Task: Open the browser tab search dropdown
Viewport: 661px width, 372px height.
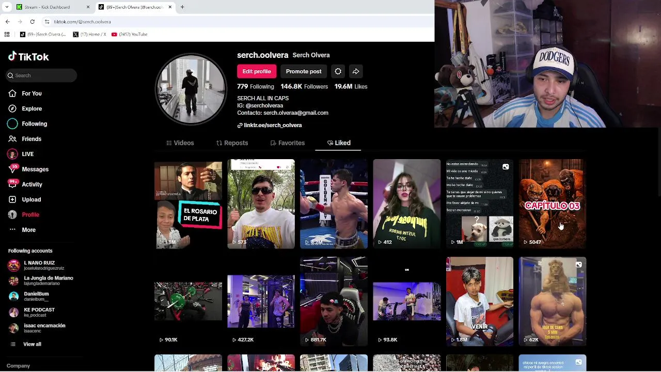Action: pos(7,7)
